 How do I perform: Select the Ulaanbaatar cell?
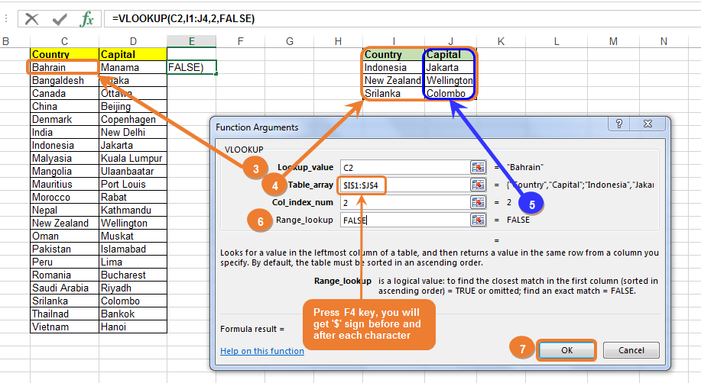click(133, 171)
